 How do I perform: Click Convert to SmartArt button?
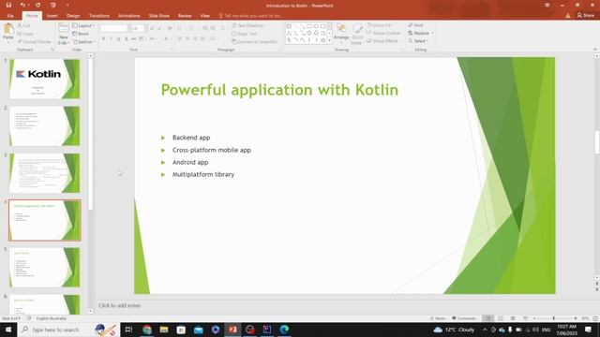click(254, 41)
